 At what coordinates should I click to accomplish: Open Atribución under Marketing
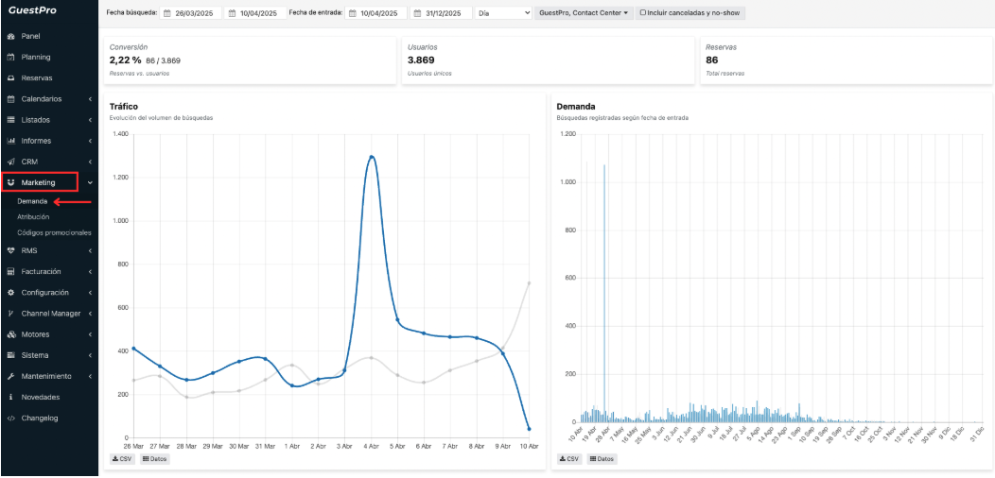coord(33,216)
